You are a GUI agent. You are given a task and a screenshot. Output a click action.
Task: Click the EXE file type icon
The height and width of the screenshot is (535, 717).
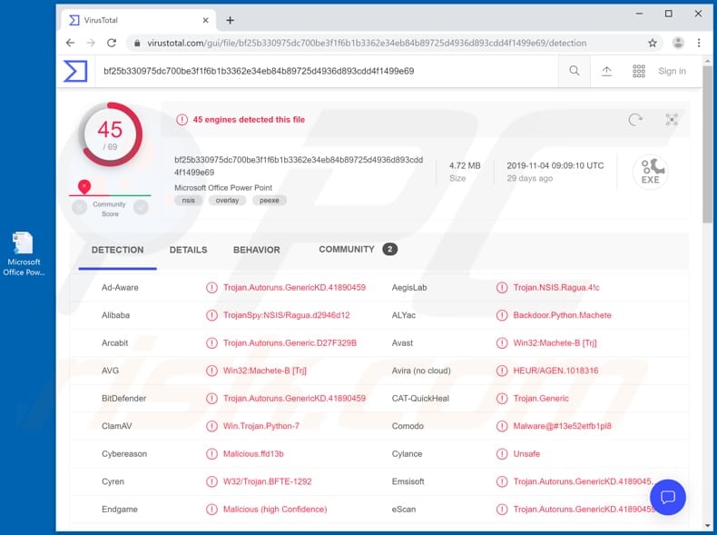coord(650,172)
